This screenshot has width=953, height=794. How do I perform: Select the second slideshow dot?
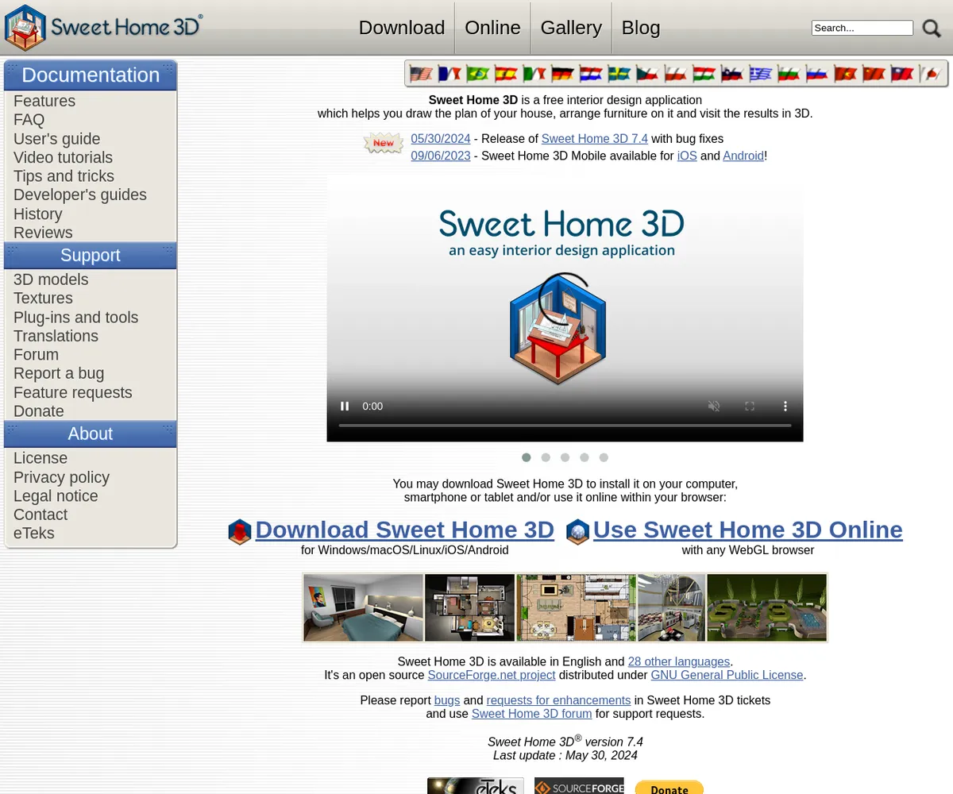546,457
